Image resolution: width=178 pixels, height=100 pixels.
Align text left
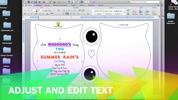point(64,14)
